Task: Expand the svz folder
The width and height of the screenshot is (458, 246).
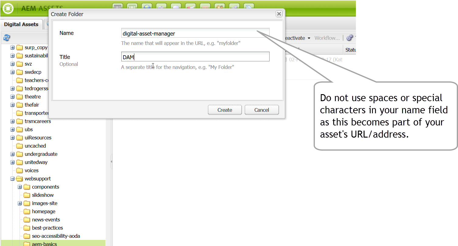Action: 12,64
